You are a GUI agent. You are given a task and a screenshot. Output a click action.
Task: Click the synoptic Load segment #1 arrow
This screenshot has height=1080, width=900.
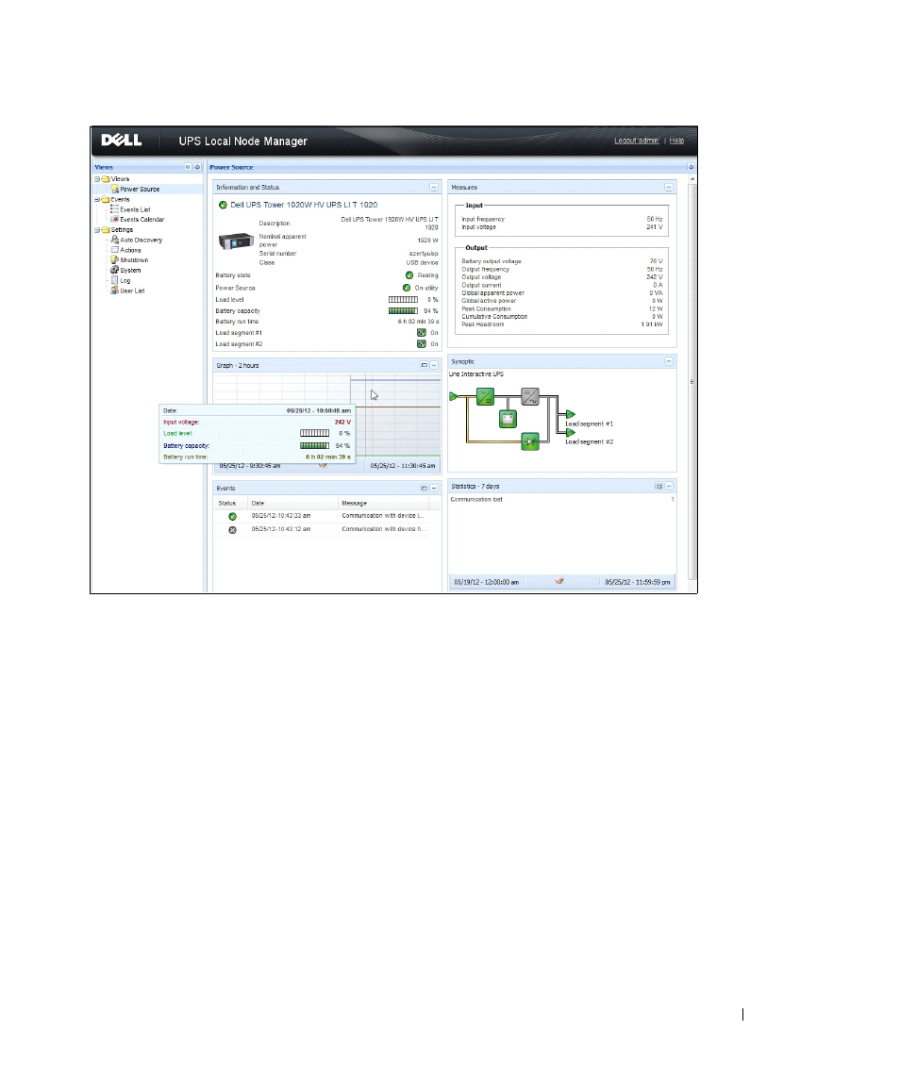pyautogui.click(x=571, y=415)
